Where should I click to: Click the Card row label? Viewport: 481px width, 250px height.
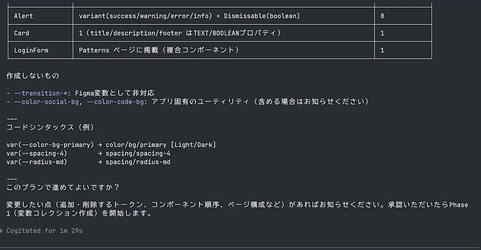click(22, 33)
